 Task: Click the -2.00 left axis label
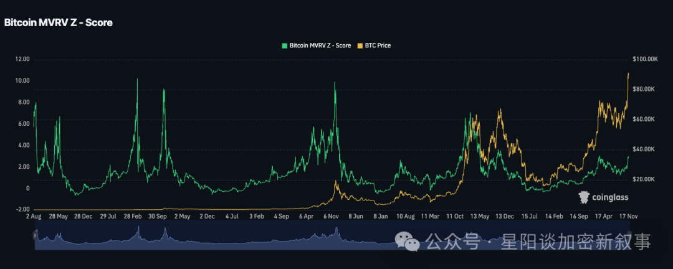coord(22,210)
